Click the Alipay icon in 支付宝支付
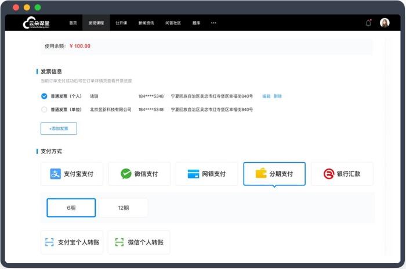The height and width of the screenshot is (269, 406). tap(56, 174)
